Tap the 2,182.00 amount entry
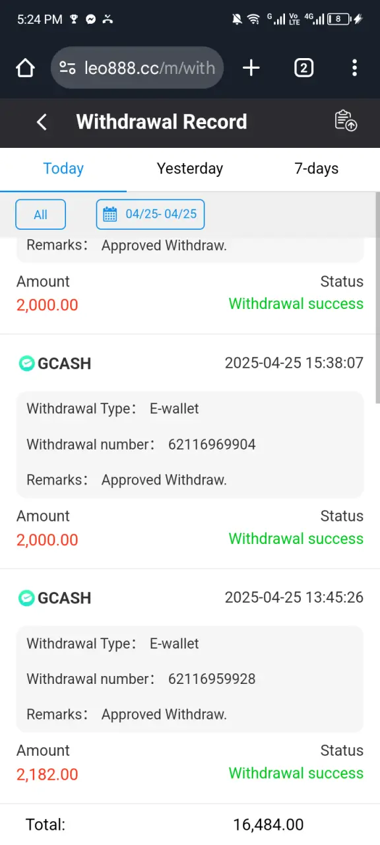 point(47,774)
